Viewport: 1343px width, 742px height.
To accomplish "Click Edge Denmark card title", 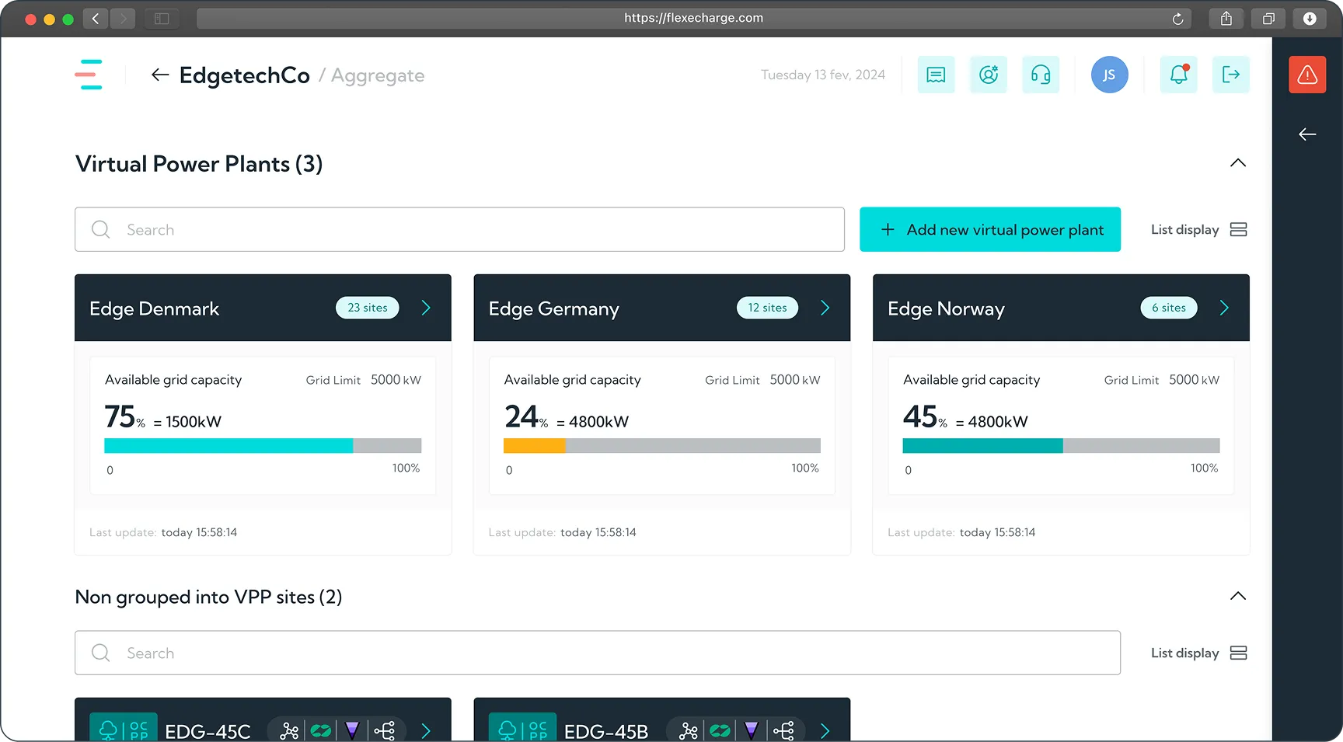I will 155,308.
